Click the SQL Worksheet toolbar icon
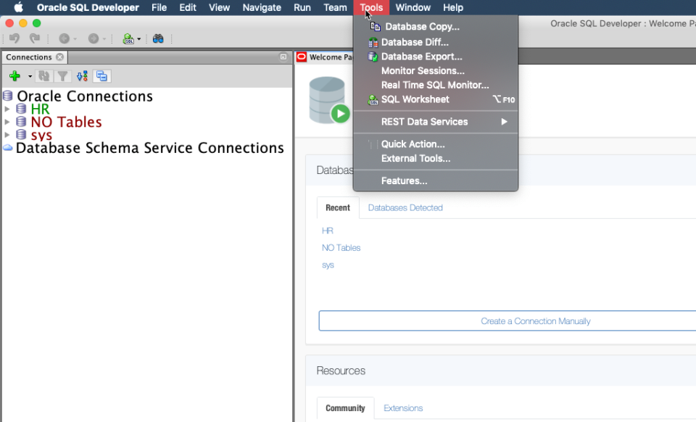The image size is (696, 422). coord(128,38)
